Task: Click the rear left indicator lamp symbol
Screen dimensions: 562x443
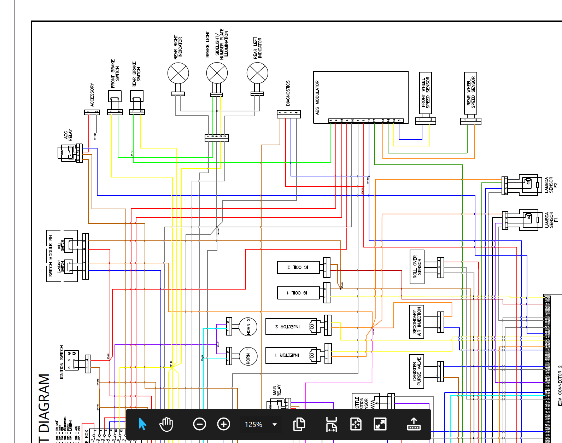Action: [x=257, y=73]
